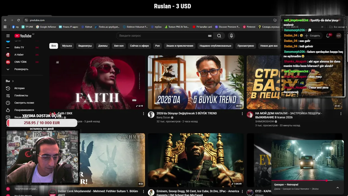This screenshot has width=348, height=196.
Task: Start voice search with microphone icon
Action: [x=231, y=36]
